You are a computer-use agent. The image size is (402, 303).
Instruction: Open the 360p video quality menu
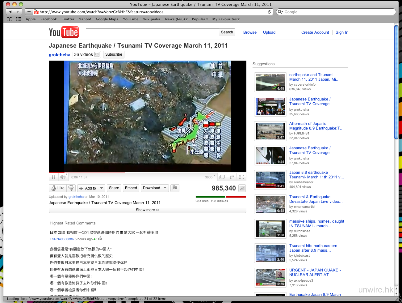pyautogui.click(x=210, y=177)
